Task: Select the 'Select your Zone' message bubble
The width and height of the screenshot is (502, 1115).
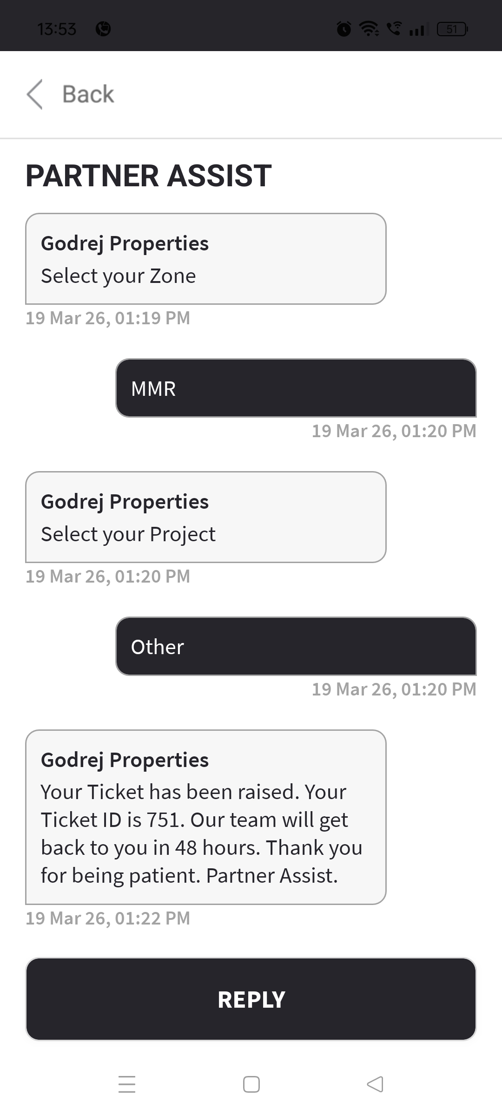Action: (205, 259)
